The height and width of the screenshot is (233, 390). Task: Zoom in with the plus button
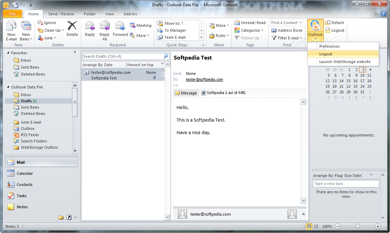(377, 226)
